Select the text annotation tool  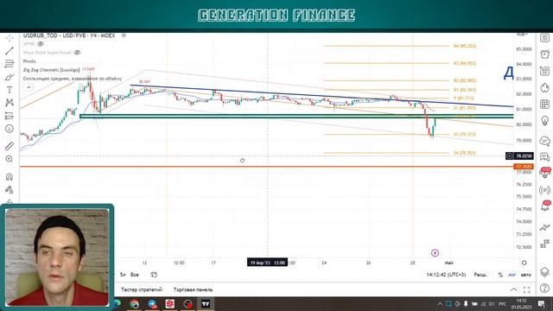coord(10,90)
